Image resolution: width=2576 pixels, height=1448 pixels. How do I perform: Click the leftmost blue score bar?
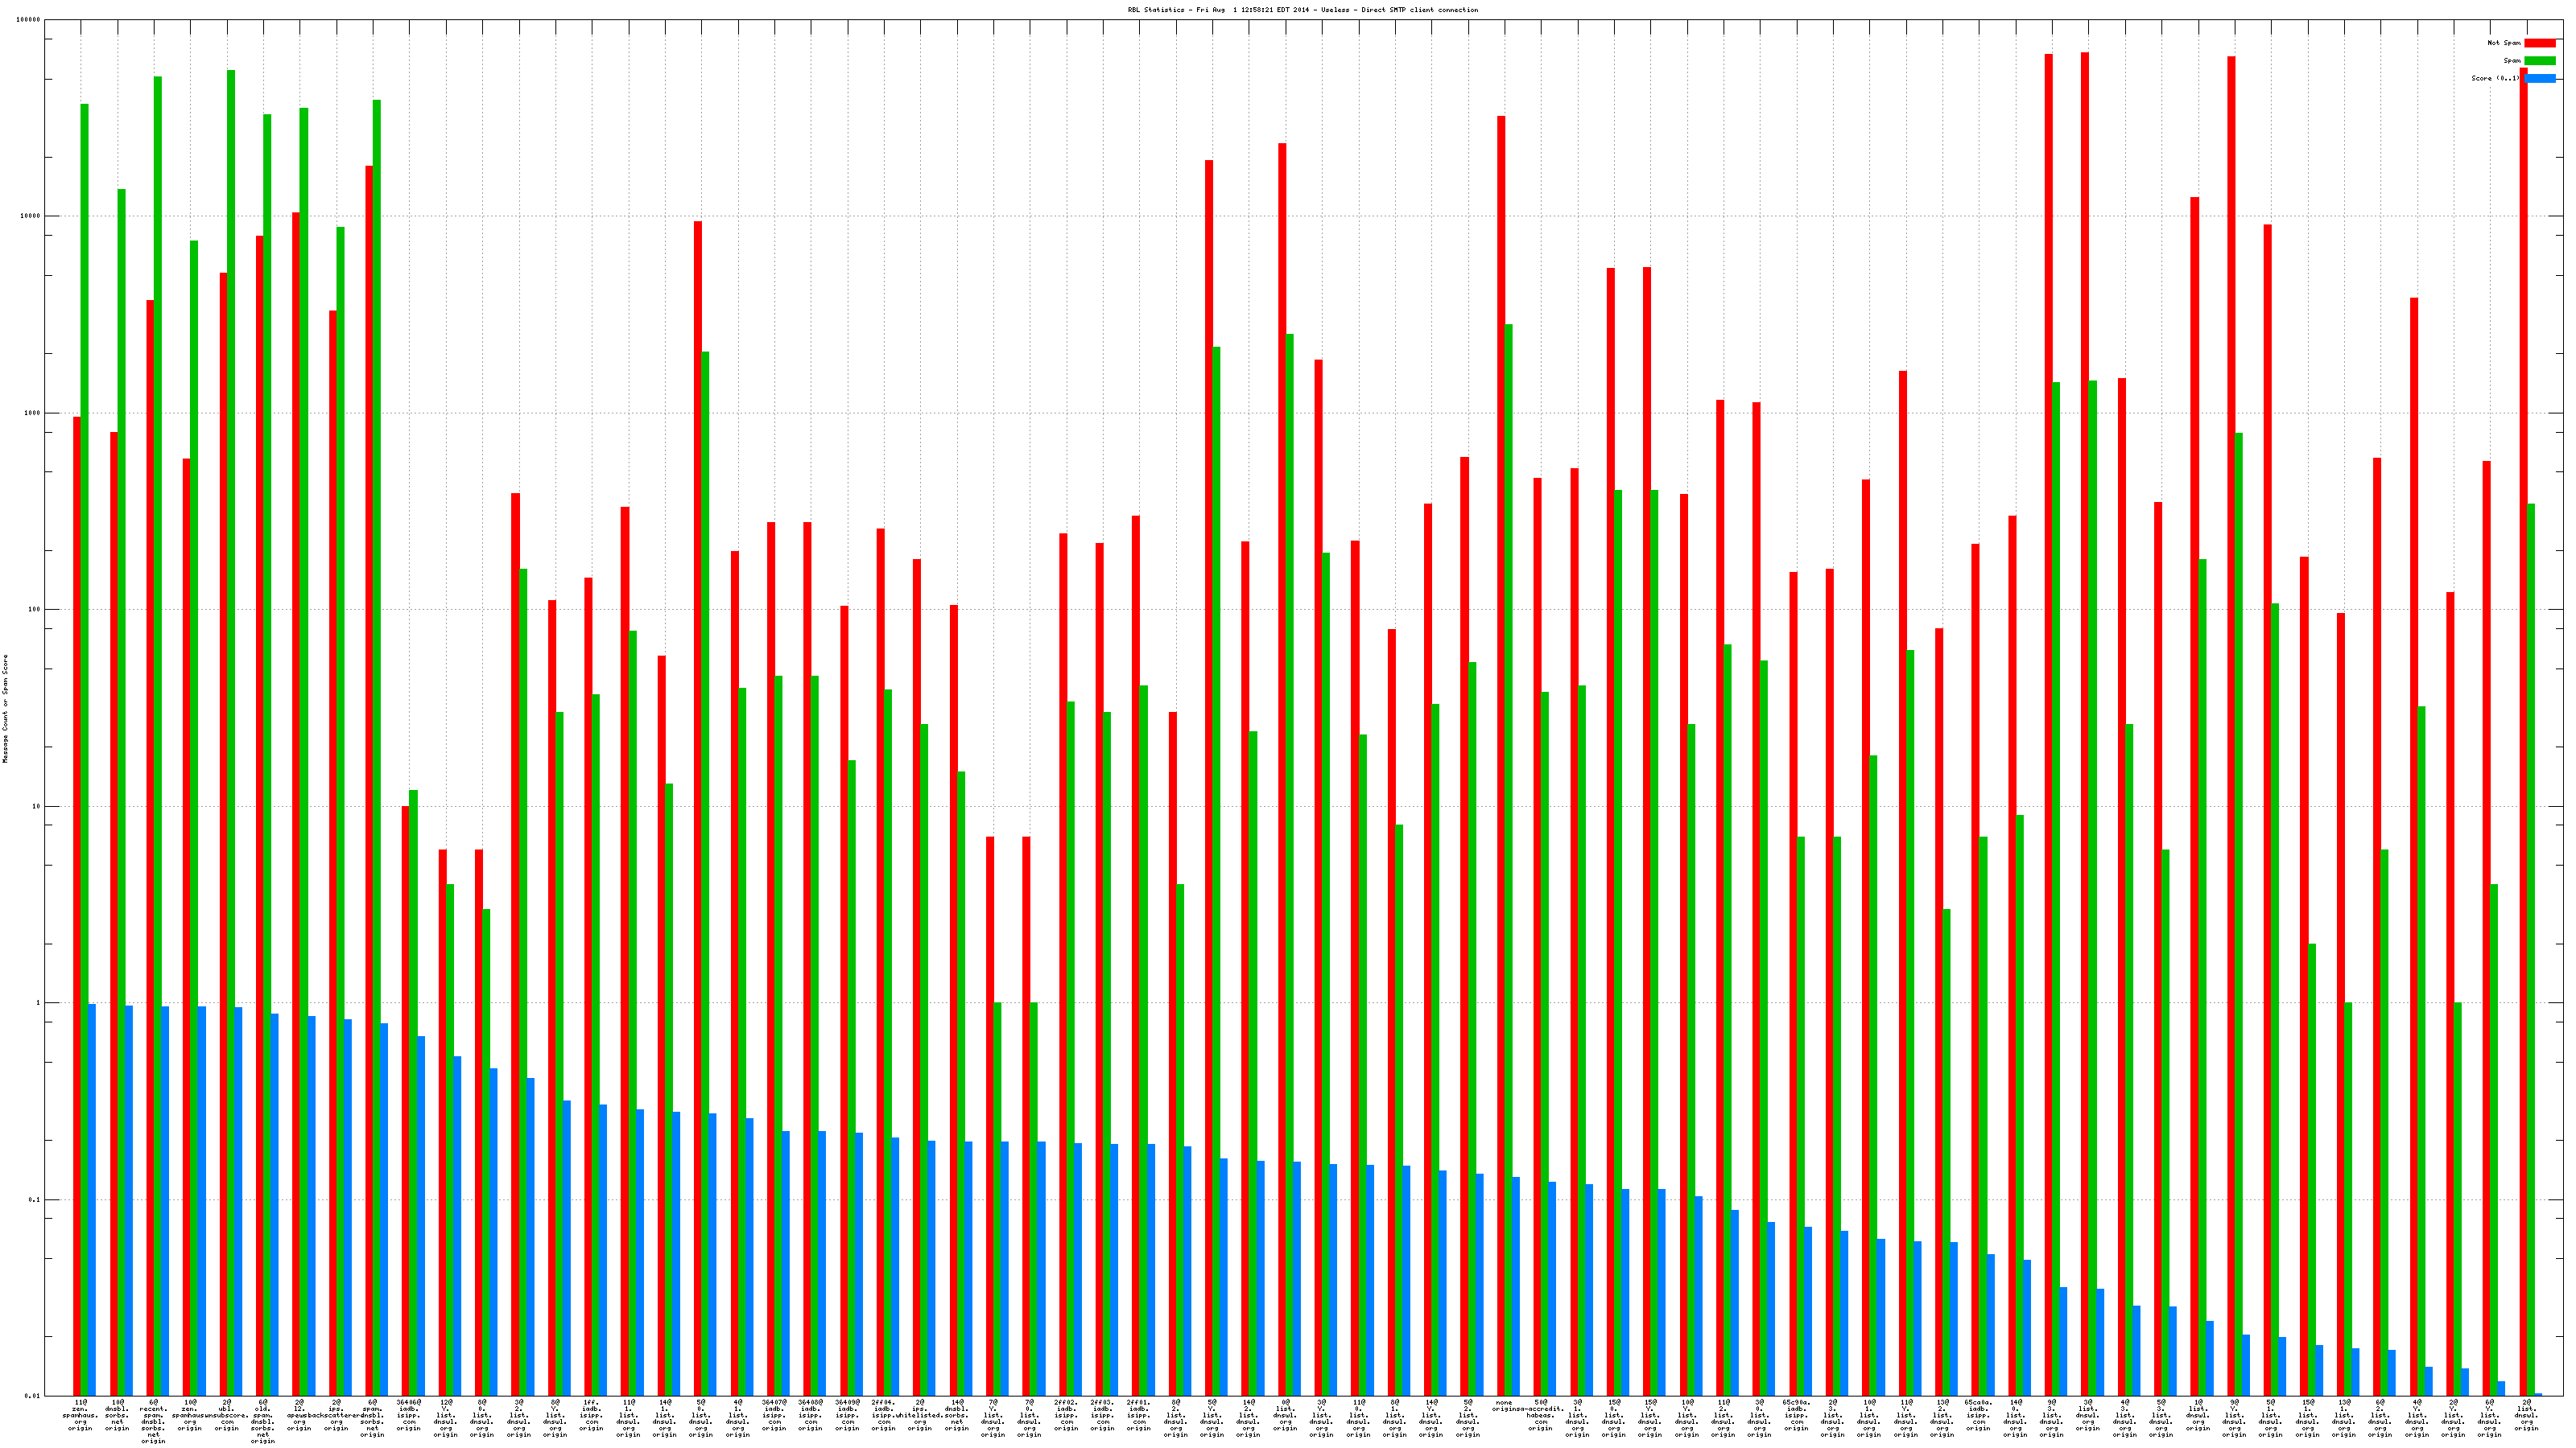92,1199
